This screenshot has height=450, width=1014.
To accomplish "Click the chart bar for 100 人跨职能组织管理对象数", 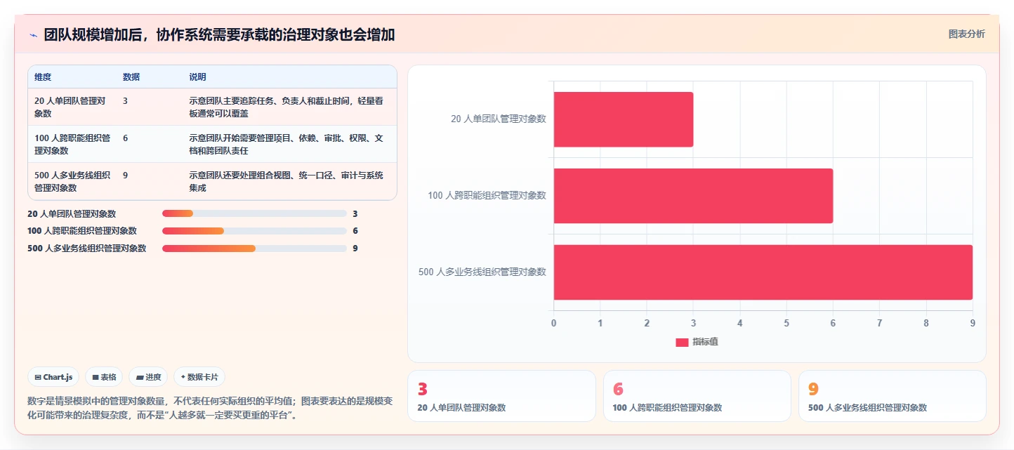I will pyautogui.click(x=693, y=196).
